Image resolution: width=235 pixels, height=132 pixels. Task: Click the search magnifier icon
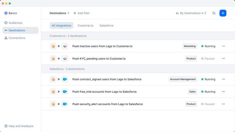214,13
